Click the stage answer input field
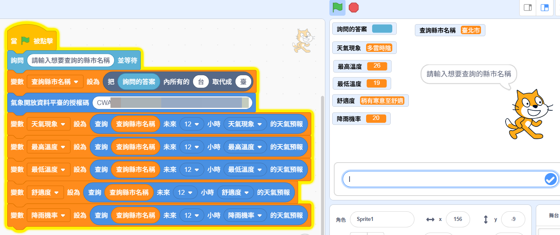 [443, 179]
